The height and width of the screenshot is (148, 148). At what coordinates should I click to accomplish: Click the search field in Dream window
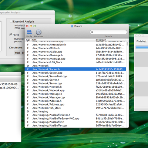click(108, 32)
